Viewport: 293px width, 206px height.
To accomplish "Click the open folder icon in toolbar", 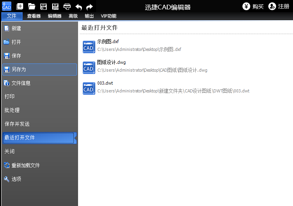I will [32, 6].
